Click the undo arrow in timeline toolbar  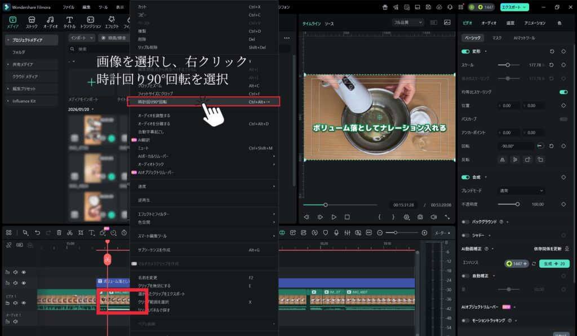37,232
